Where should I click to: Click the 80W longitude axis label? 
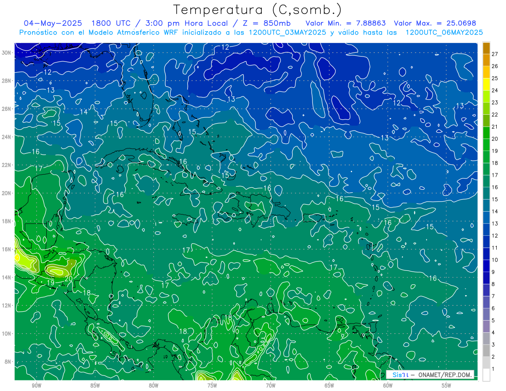(153, 386)
